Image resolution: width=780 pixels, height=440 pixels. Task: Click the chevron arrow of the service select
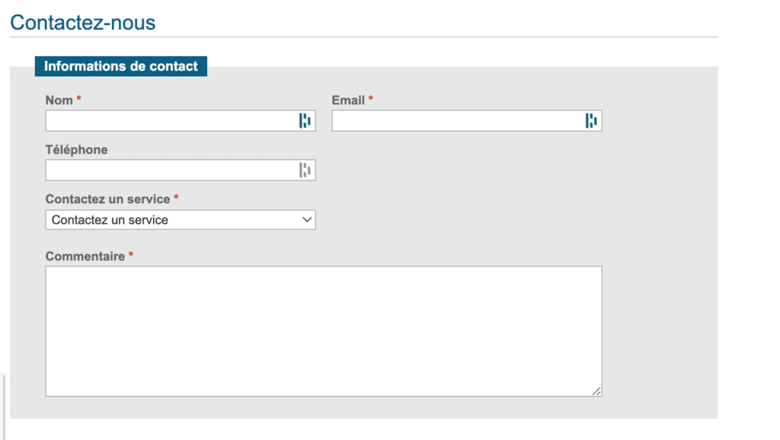(307, 220)
